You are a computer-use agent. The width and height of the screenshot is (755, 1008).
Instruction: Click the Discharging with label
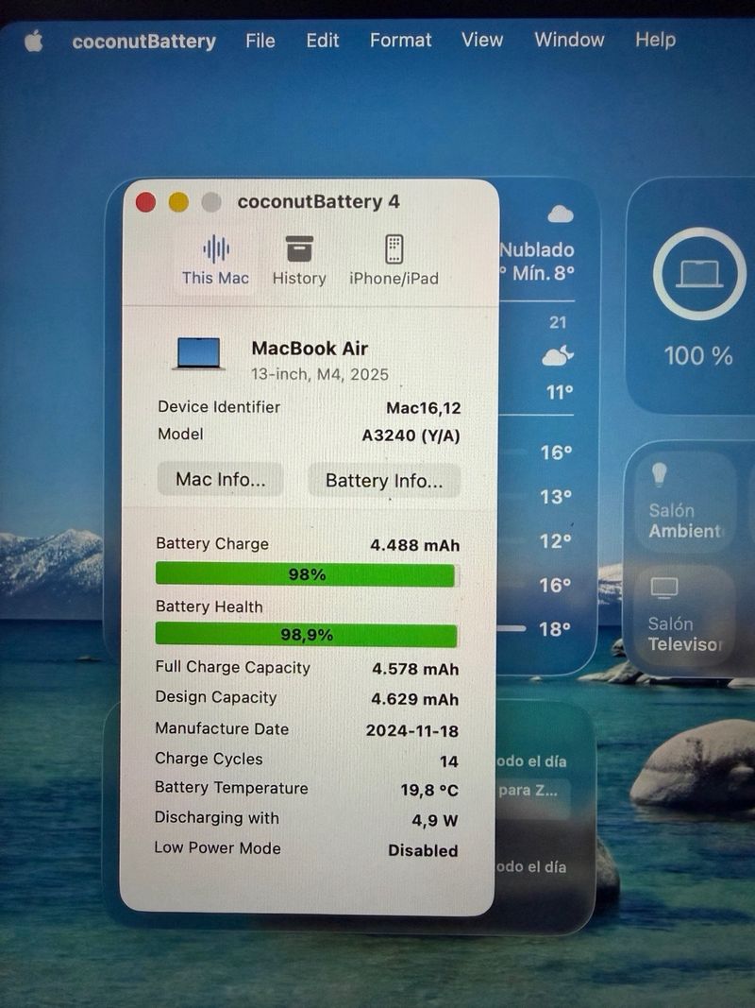216,818
